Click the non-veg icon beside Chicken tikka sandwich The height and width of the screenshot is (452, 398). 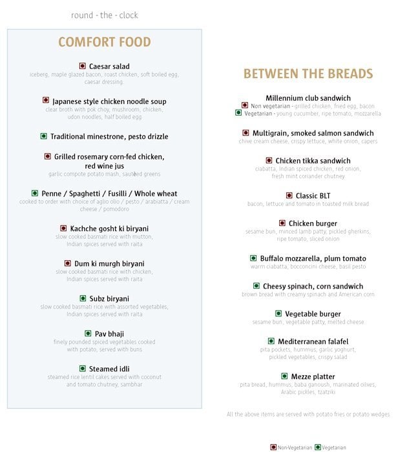coord(269,160)
